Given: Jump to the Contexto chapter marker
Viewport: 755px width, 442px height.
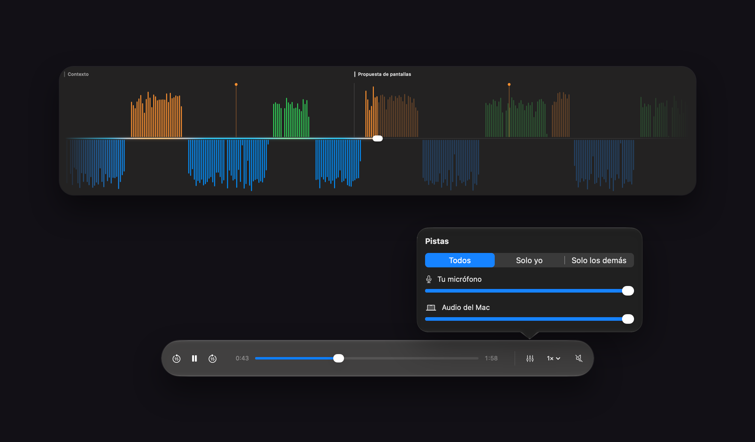Looking at the screenshot, I should click(x=77, y=74).
